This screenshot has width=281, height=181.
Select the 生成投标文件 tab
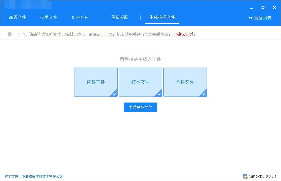click(x=162, y=17)
